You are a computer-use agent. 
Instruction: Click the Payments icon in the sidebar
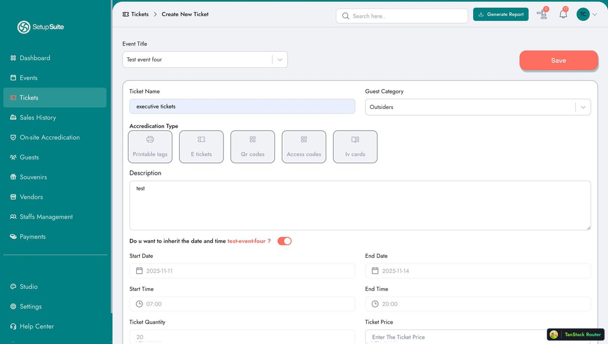[x=13, y=237]
